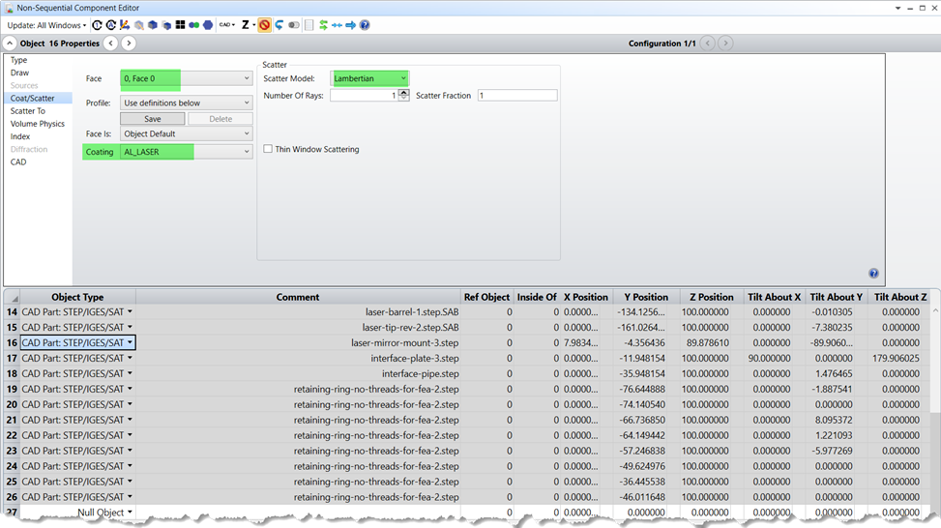Click the red prohibition icon in toolbar
The image size is (941, 528).
pyautogui.click(x=264, y=24)
